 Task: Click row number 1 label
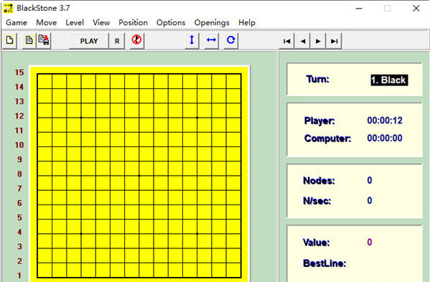coord(19,276)
